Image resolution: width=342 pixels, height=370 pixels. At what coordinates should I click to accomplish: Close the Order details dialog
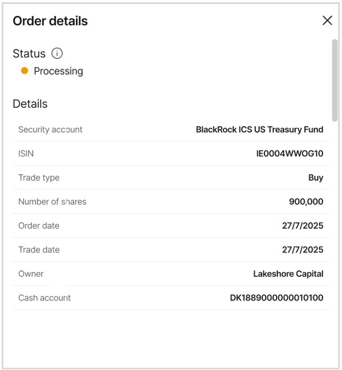(327, 21)
